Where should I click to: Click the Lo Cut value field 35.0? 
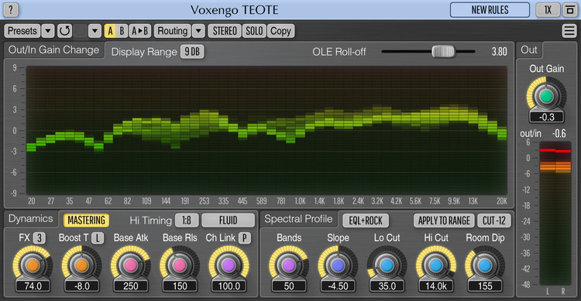pos(387,286)
